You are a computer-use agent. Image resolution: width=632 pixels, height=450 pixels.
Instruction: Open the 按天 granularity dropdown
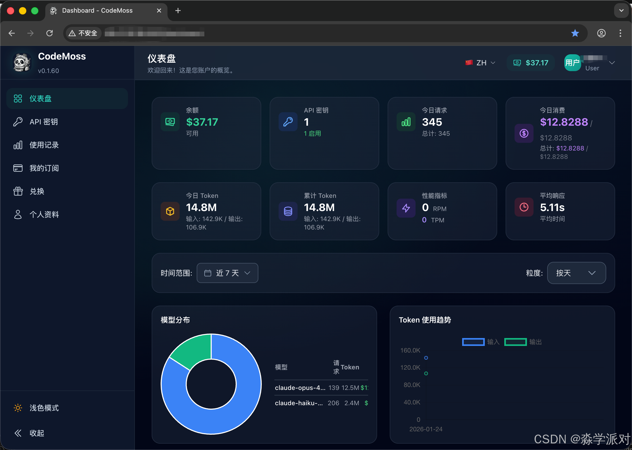point(576,273)
